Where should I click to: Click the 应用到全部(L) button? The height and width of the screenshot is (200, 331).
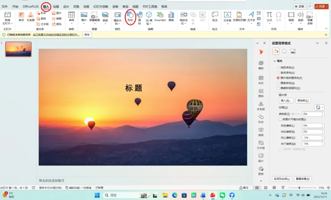coord(282,179)
